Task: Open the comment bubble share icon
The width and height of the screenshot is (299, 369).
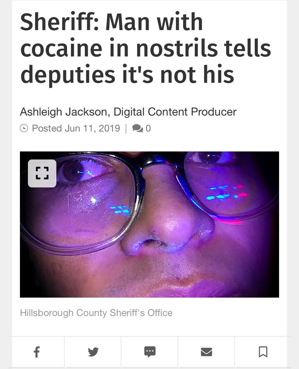Action: 150,352
